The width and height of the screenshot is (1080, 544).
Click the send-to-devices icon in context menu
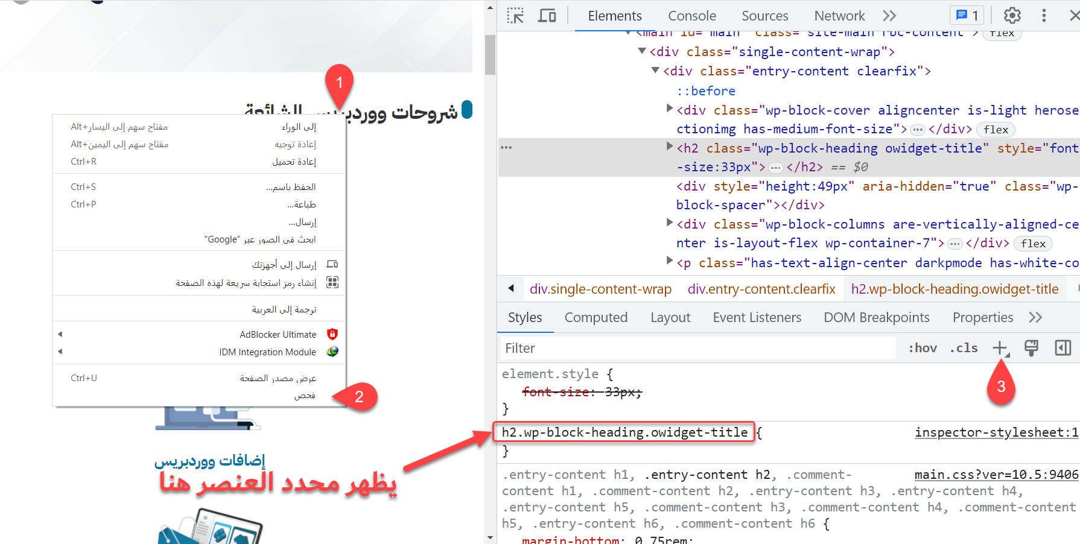point(332,264)
